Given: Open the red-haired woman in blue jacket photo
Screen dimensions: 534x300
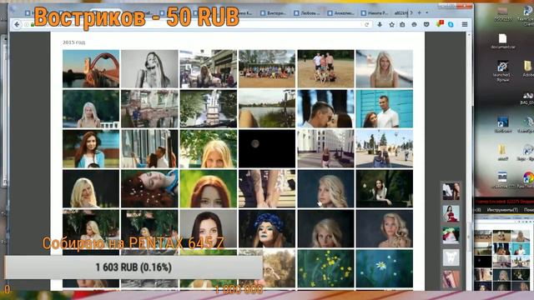Looking at the screenshot, I should (91, 148).
